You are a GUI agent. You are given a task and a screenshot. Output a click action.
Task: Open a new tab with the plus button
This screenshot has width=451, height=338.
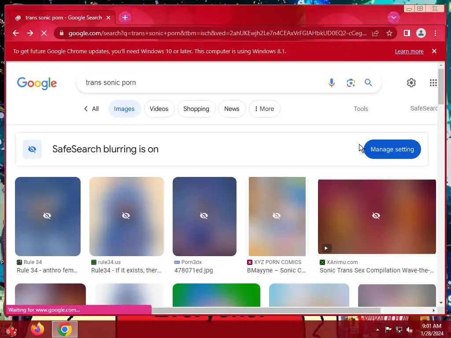pos(125,18)
